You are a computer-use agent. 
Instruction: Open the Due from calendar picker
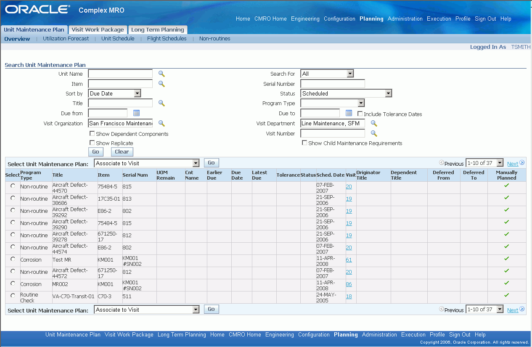(136, 113)
